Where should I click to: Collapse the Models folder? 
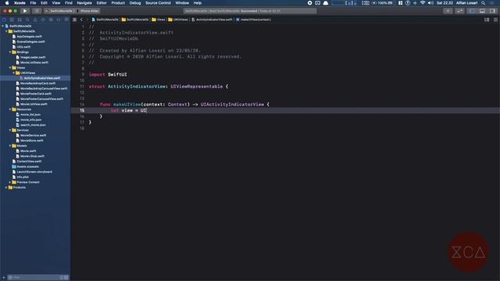pyautogui.click(x=10, y=146)
